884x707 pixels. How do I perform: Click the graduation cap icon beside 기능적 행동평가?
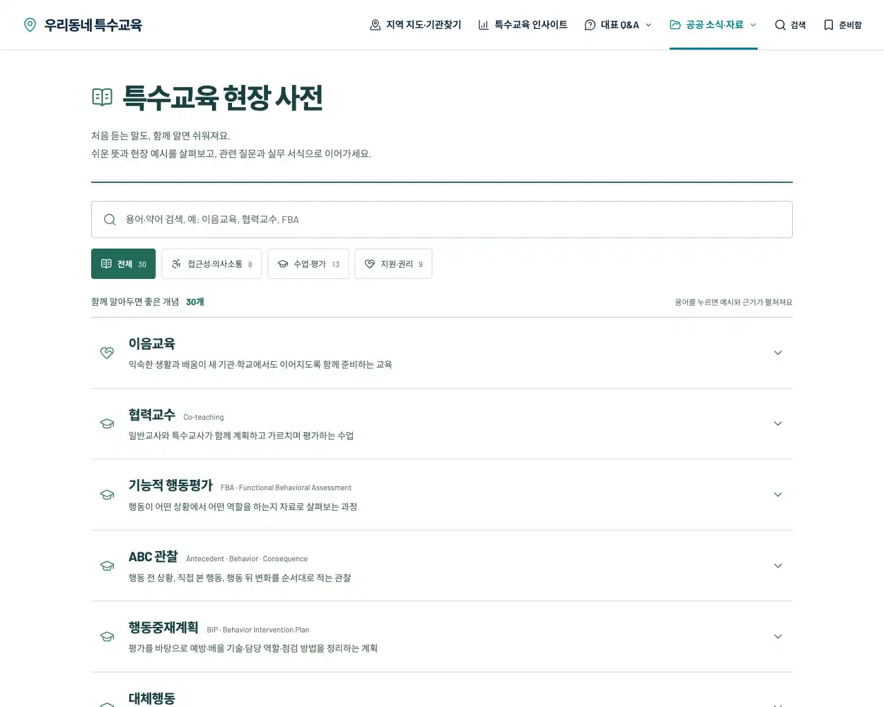click(x=107, y=495)
